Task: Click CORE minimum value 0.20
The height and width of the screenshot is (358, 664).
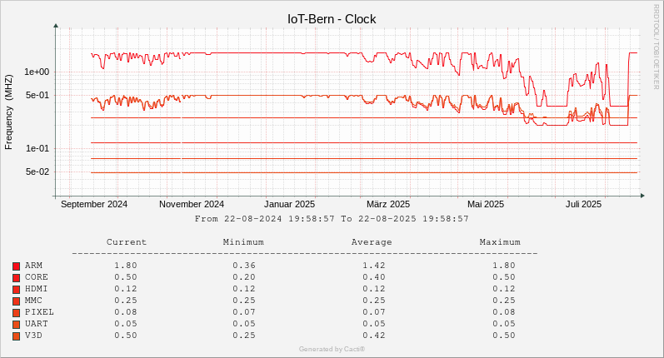Action: (x=244, y=277)
